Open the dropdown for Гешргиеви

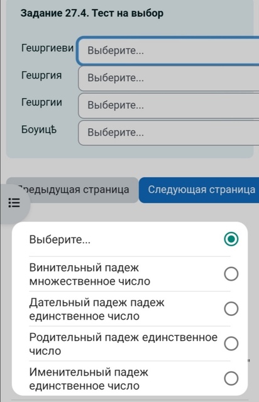[168, 50]
